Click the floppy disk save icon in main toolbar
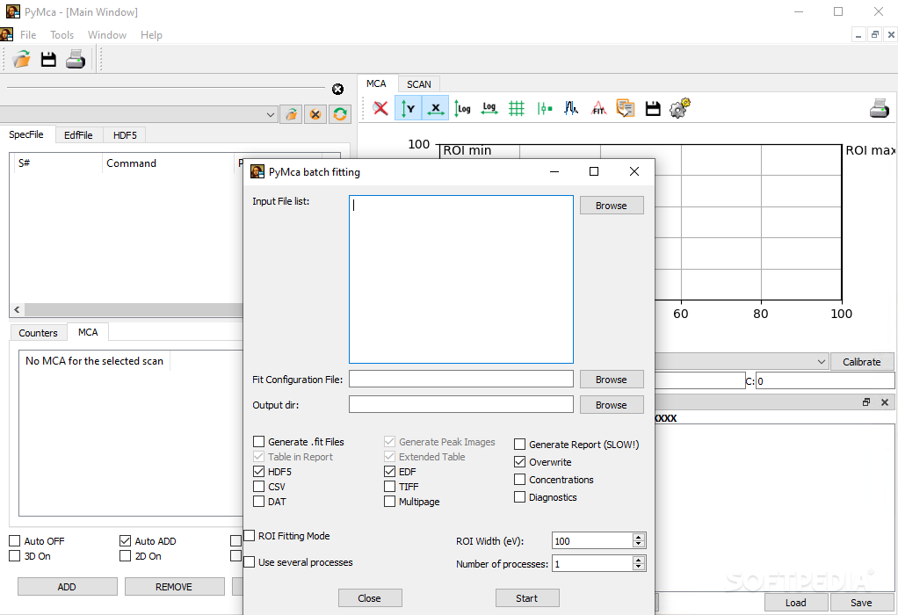Image resolution: width=898 pixels, height=615 pixels. click(x=48, y=59)
